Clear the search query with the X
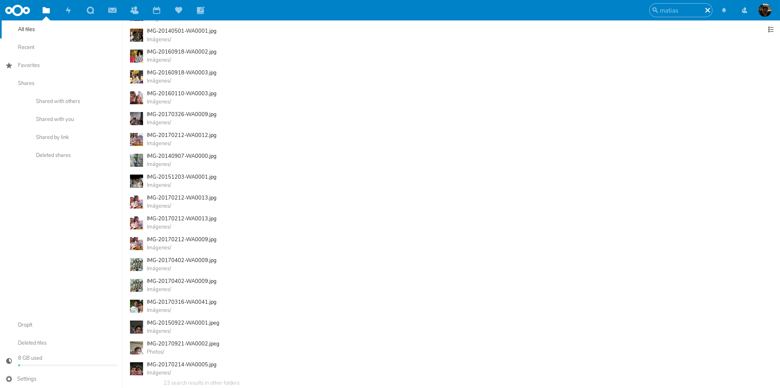This screenshot has width=780, height=388. (708, 10)
